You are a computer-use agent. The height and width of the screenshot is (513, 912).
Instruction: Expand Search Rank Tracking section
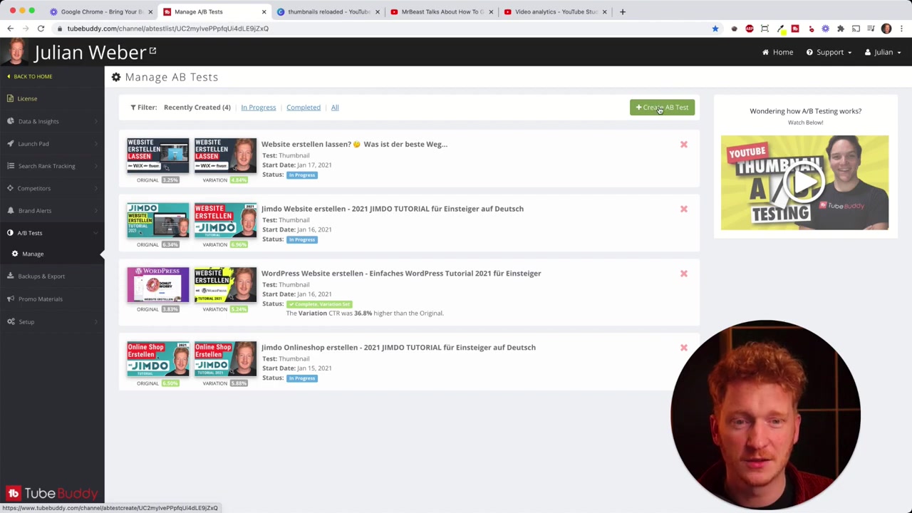(52, 166)
